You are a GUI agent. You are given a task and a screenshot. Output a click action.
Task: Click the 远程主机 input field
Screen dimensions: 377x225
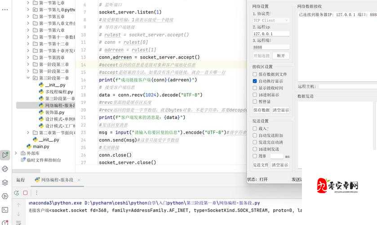point(348,86)
